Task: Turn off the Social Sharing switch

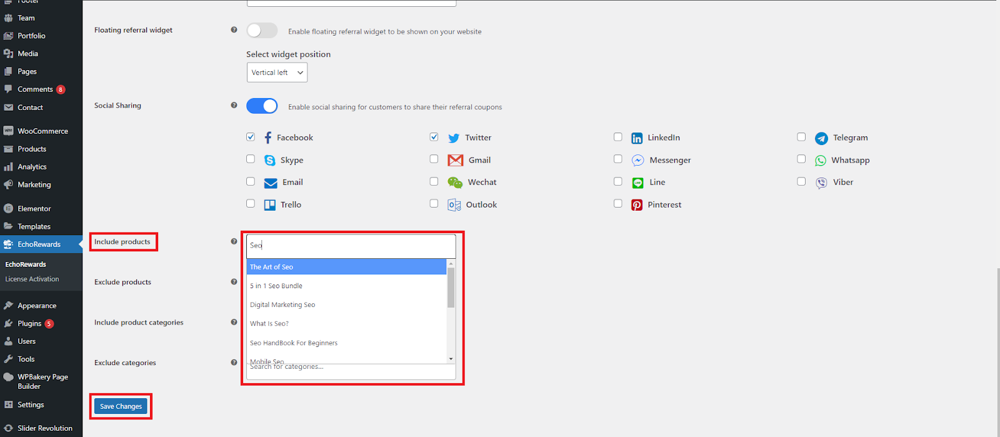Action: 262,106
